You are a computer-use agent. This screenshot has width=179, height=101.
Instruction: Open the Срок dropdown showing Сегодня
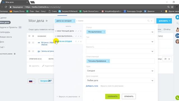click(x=120, y=71)
